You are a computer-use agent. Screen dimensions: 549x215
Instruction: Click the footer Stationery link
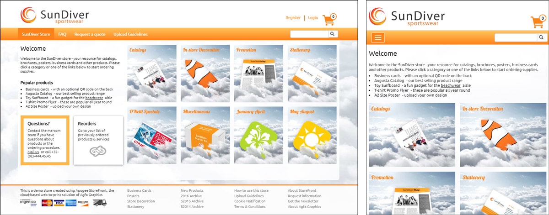(136, 207)
